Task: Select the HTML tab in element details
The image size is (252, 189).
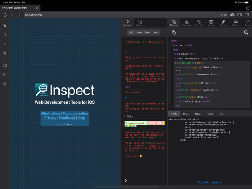Action: pyautogui.click(x=174, y=114)
